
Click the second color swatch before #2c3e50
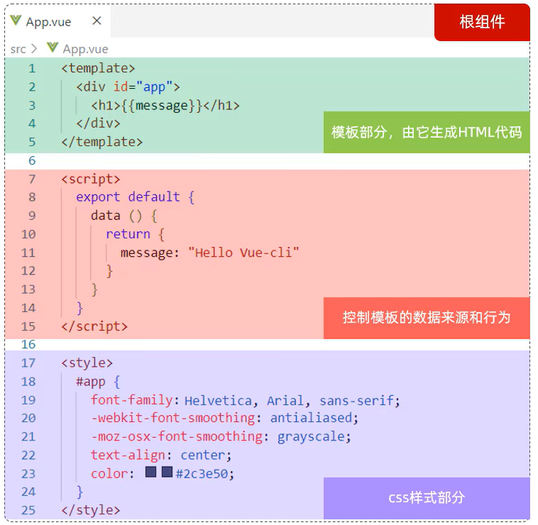tap(167, 472)
